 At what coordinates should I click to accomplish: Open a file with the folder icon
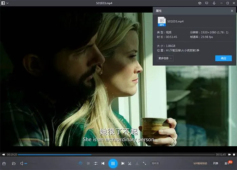14,163
